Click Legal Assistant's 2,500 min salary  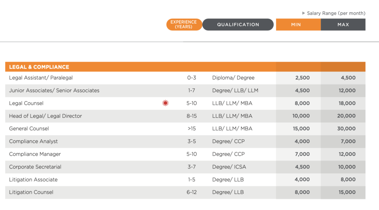pos(302,78)
